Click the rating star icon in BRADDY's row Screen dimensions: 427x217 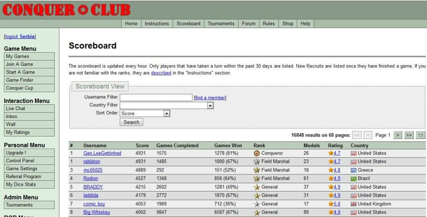[331, 187]
